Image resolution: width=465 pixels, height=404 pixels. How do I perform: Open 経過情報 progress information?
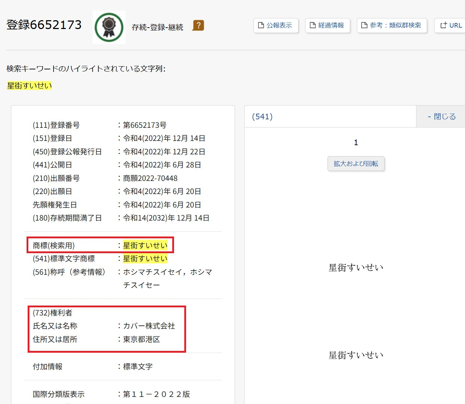tap(327, 25)
